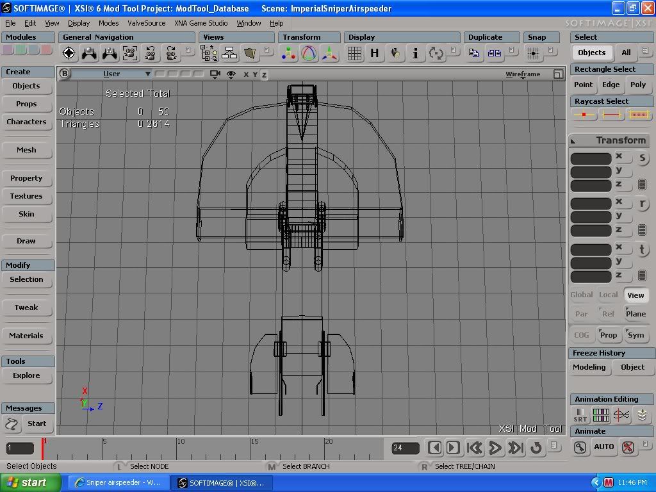Click the info 'i' icon in Display

(415, 53)
